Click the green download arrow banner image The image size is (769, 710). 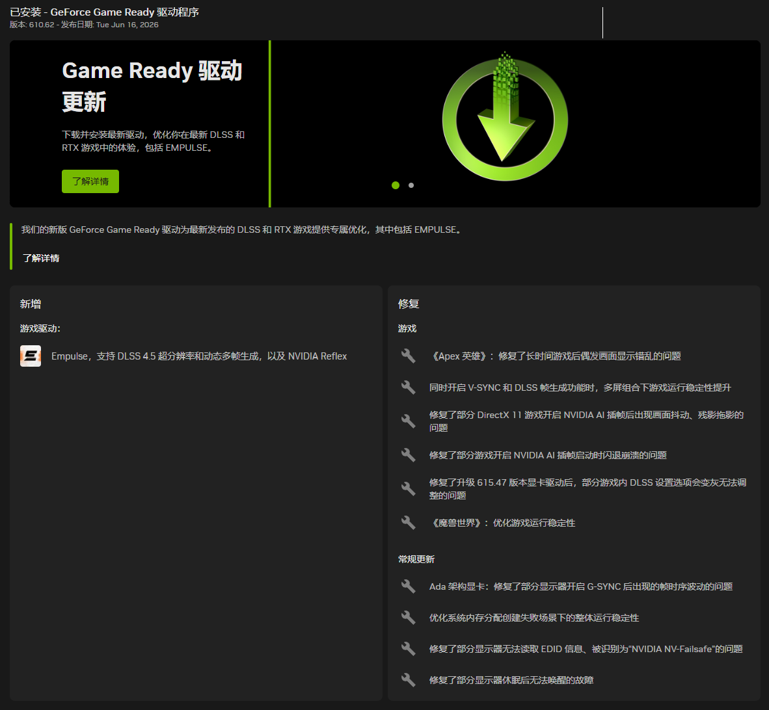tap(505, 116)
